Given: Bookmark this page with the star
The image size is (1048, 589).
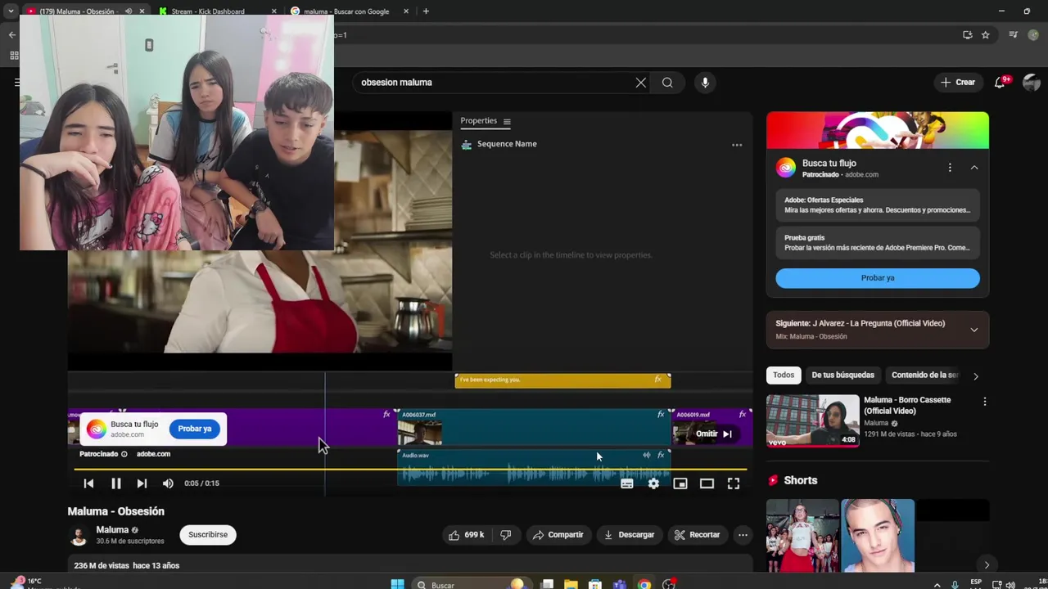Looking at the screenshot, I should point(986,35).
